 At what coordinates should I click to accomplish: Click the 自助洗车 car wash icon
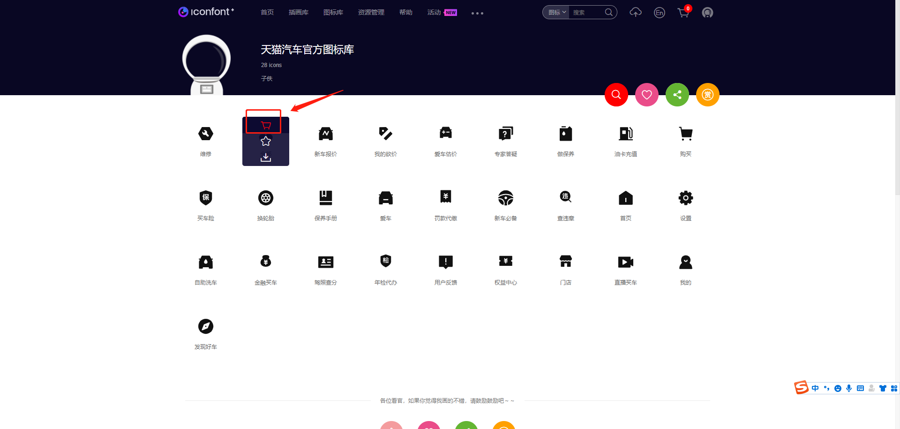coord(206,262)
